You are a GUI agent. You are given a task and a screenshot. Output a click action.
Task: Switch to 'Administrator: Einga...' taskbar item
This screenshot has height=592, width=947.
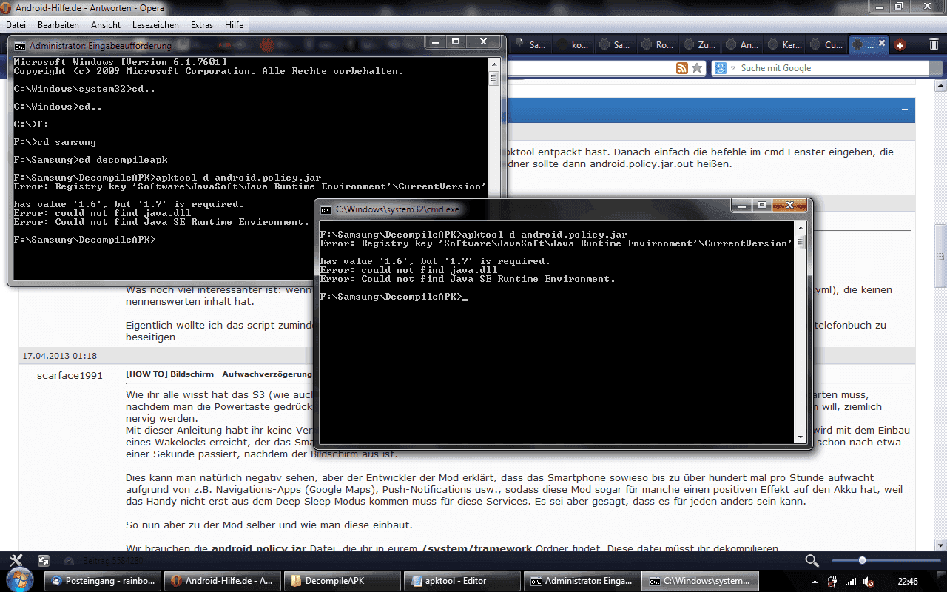582,581
